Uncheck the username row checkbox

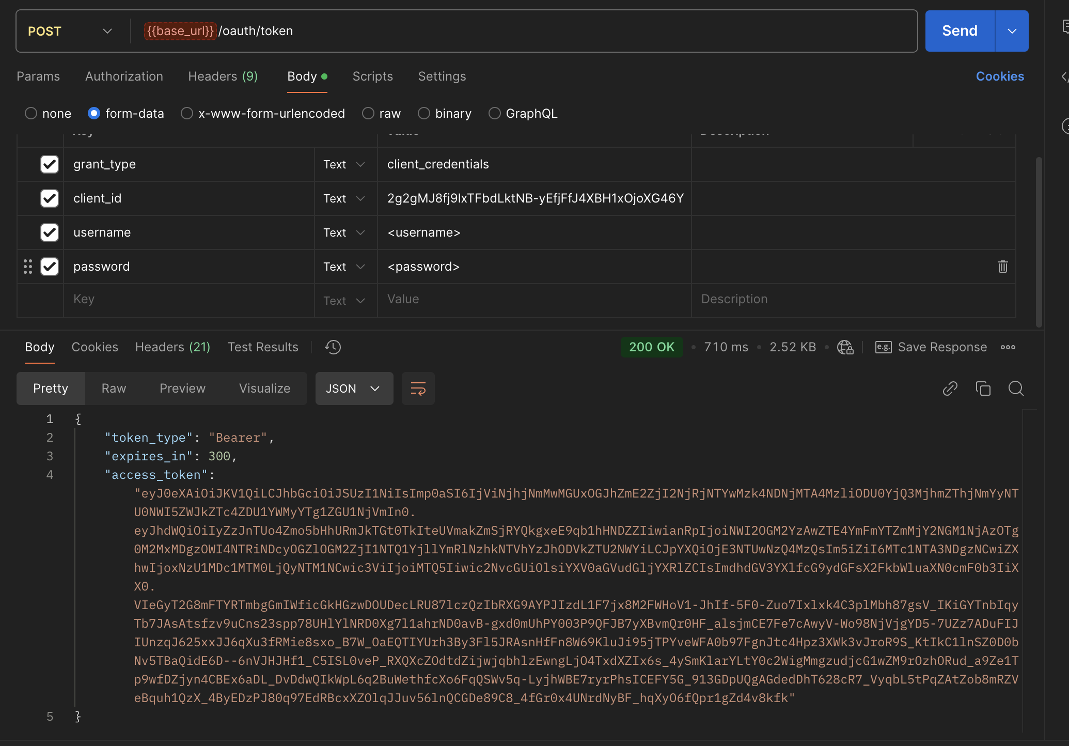50,232
